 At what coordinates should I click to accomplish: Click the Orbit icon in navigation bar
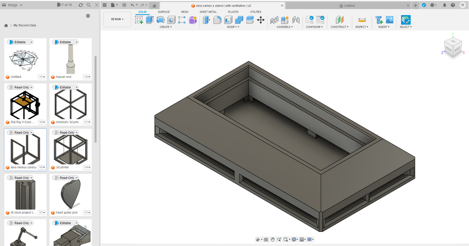click(258, 239)
